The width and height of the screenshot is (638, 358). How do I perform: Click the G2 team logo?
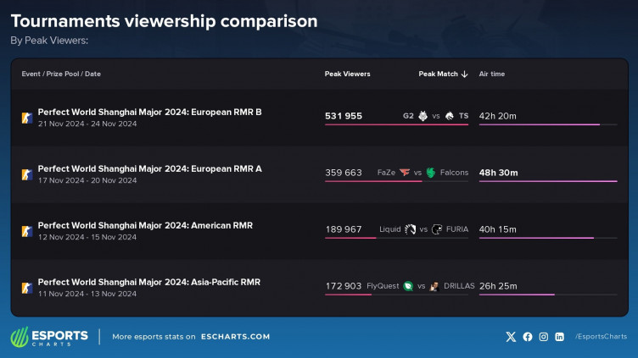tap(423, 116)
